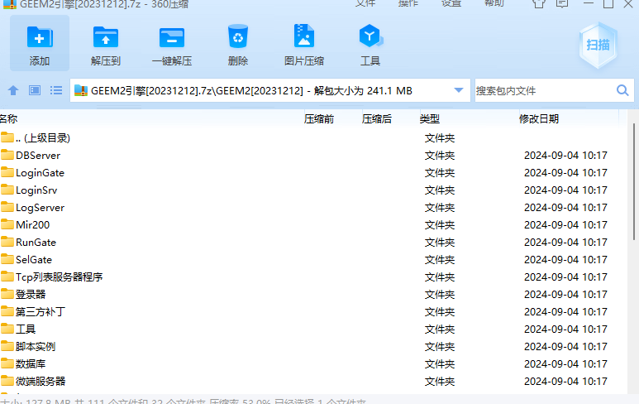Select the 微端服务器 folder
Image resolution: width=639 pixels, height=404 pixels.
coord(314,381)
